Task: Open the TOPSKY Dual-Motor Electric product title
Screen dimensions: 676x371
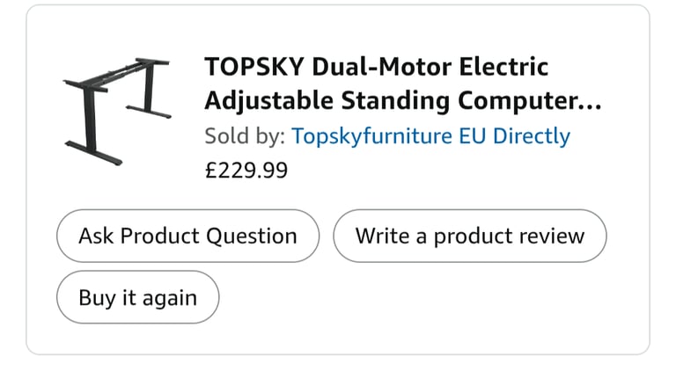Action: (x=402, y=84)
